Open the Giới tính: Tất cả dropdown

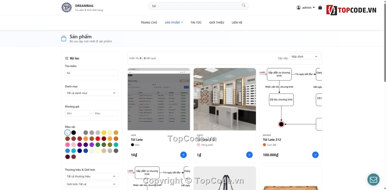pos(91,184)
